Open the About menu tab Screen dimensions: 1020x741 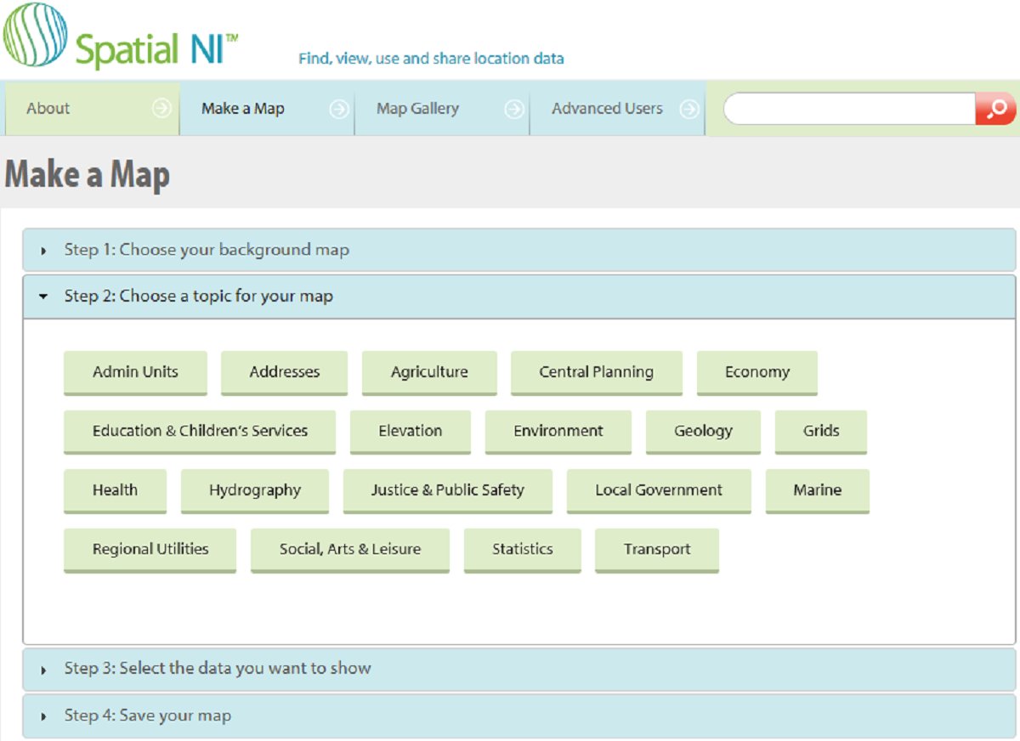click(93, 109)
